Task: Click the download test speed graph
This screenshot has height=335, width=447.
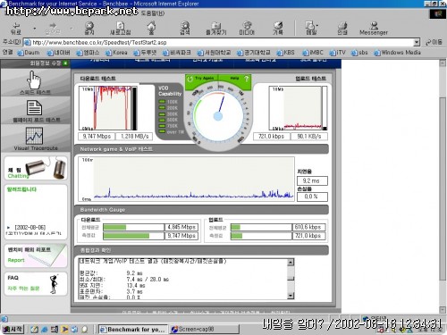Action: [x=108, y=108]
